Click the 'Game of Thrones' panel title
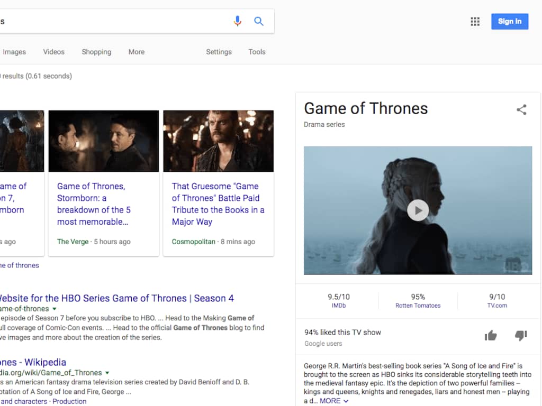 366,108
